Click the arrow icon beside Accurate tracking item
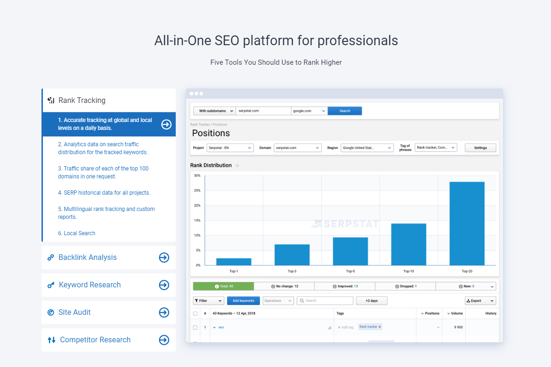Image resolution: width=551 pixels, height=367 pixels. [166, 124]
